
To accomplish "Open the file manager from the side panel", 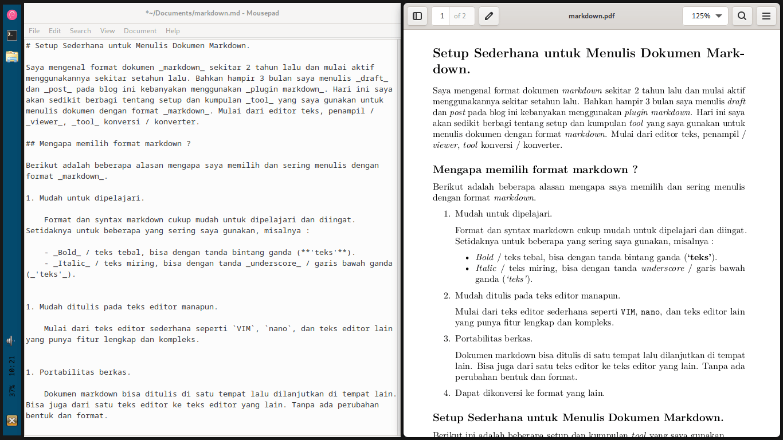I will point(12,56).
